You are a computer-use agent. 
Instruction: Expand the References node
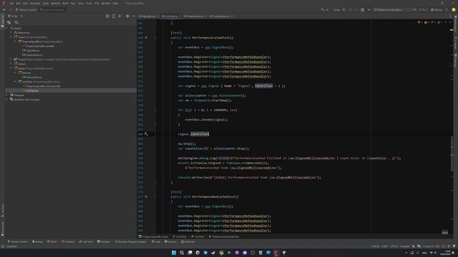[11, 33]
